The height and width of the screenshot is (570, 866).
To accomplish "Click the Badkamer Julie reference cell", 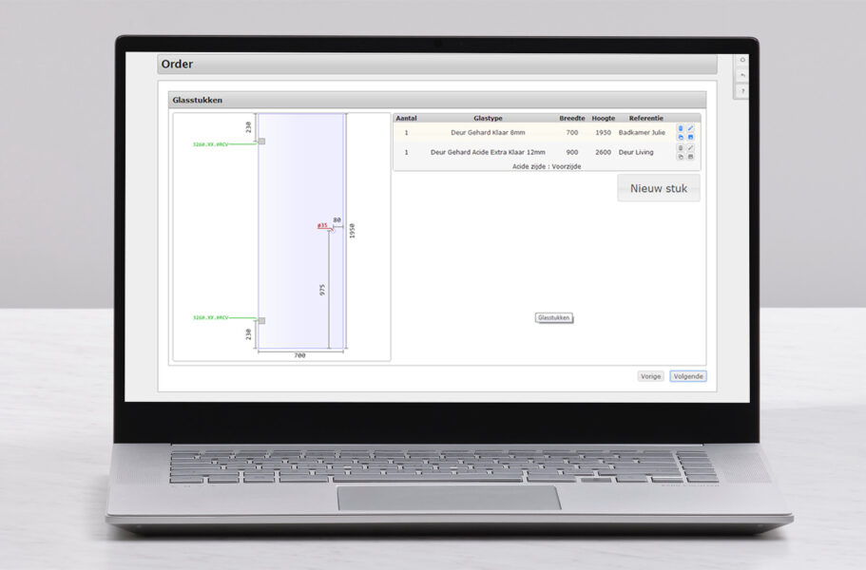I will [642, 132].
